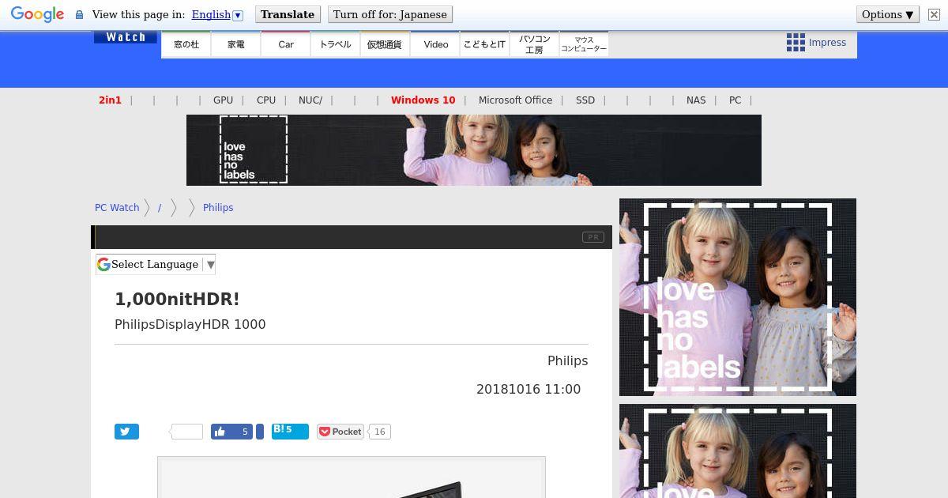The height and width of the screenshot is (498, 948).
Task: Click the PC Watch breadcrumb link
Action: (117, 208)
